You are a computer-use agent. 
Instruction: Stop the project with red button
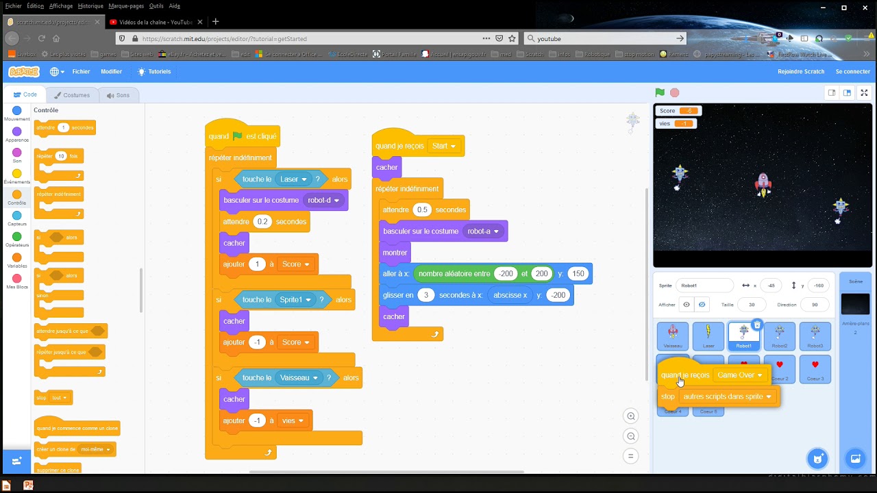click(675, 92)
